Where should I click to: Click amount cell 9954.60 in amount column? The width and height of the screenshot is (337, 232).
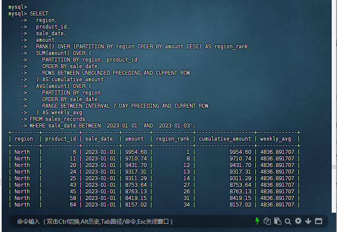coord(136,152)
